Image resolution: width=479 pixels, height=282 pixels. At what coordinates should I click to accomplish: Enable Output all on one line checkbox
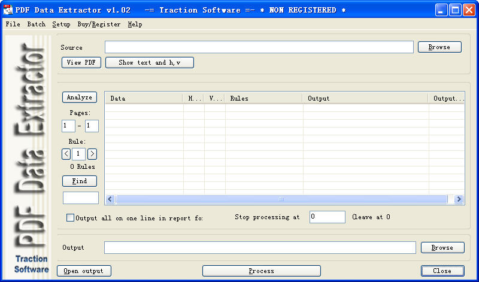pyautogui.click(x=71, y=218)
